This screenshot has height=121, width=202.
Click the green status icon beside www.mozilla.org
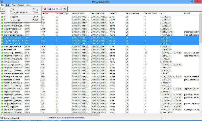point(2,32)
